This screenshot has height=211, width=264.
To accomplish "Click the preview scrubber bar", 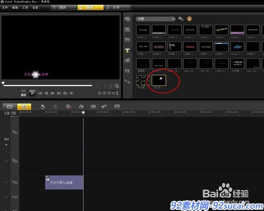I will (48, 86).
